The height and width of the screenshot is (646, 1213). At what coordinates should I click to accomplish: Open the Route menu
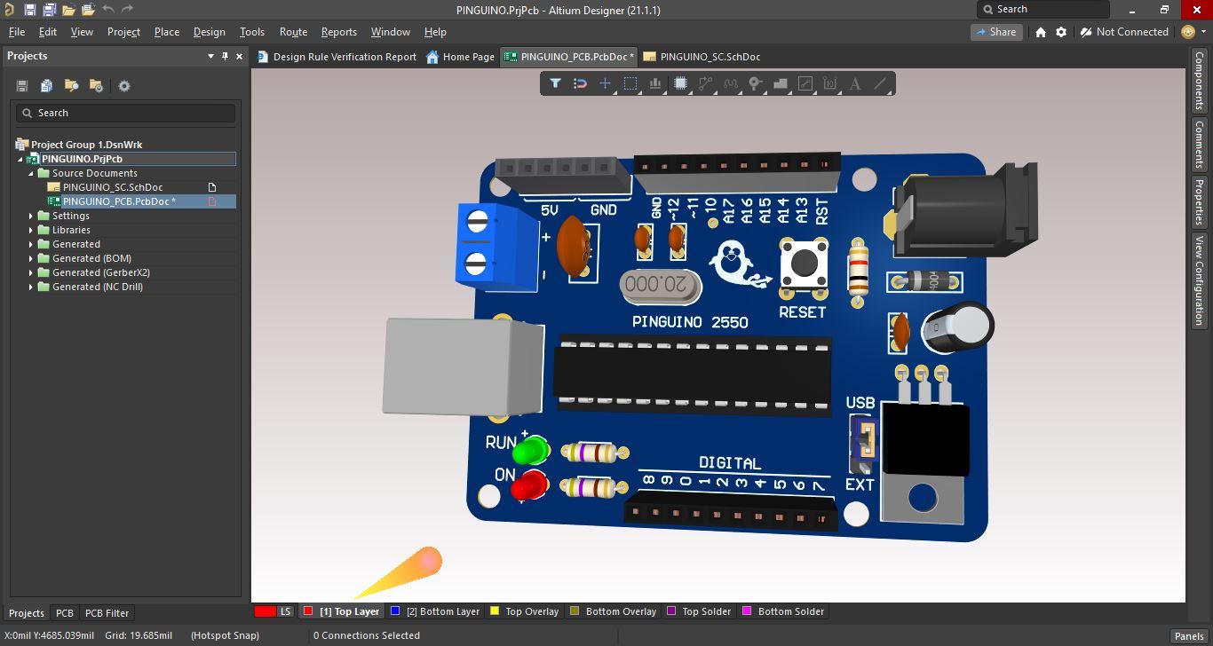293,32
